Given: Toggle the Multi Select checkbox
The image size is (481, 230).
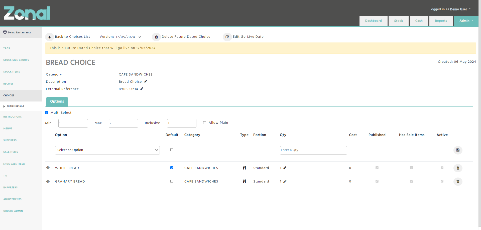Looking at the screenshot, I should [x=47, y=113].
